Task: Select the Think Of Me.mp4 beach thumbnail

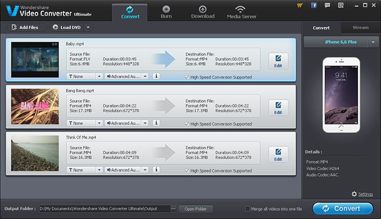Action: (35, 153)
